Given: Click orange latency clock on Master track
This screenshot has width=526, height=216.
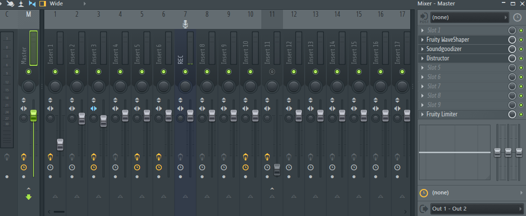Looking at the screenshot, I should (x=24, y=167).
